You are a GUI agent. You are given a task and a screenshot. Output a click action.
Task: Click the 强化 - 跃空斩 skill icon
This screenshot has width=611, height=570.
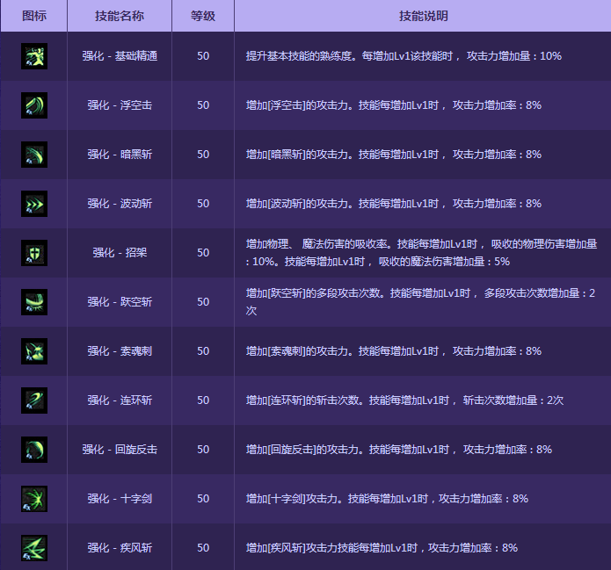point(34,302)
